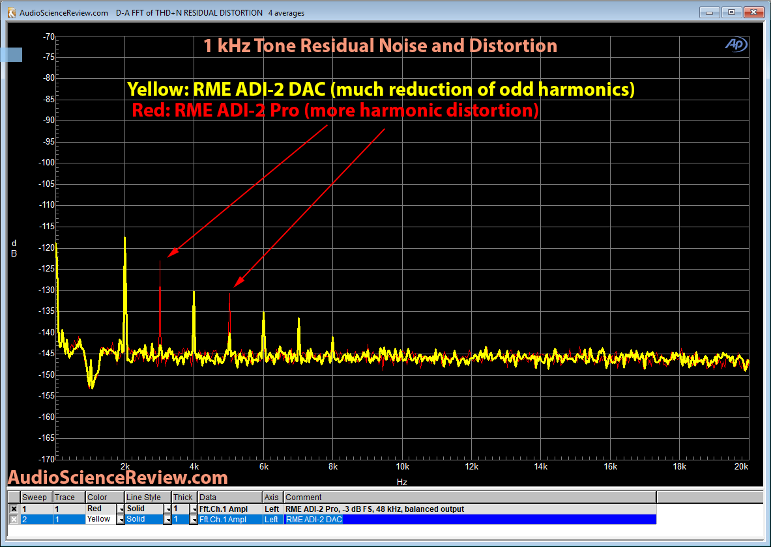Select the Yellow color cell

click(101, 520)
